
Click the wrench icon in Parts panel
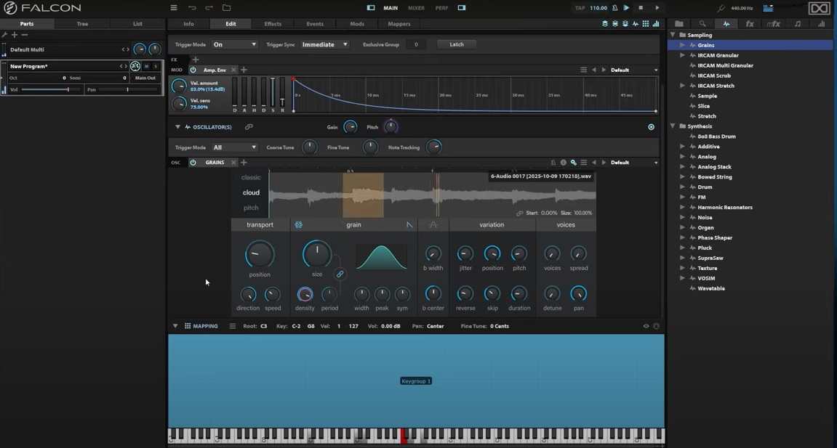(5, 35)
